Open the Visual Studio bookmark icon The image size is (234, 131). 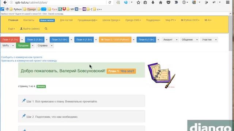pos(84,9)
